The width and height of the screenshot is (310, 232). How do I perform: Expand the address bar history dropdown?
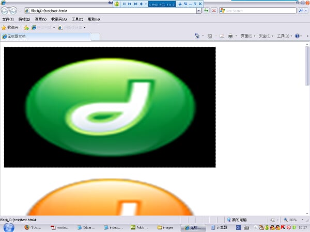click(199, 11)
